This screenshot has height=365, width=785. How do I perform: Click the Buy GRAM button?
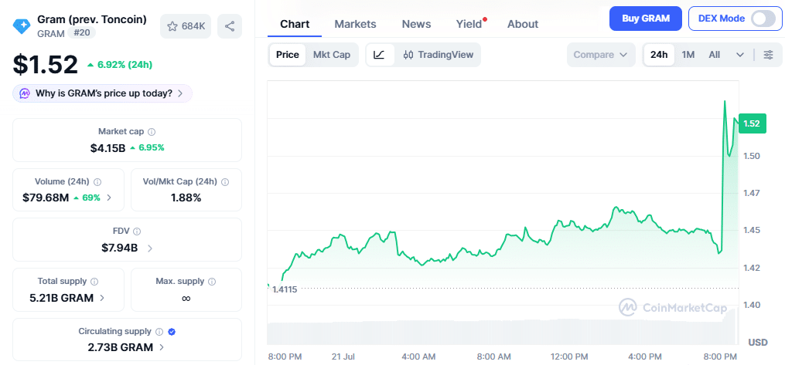(646, 19)
